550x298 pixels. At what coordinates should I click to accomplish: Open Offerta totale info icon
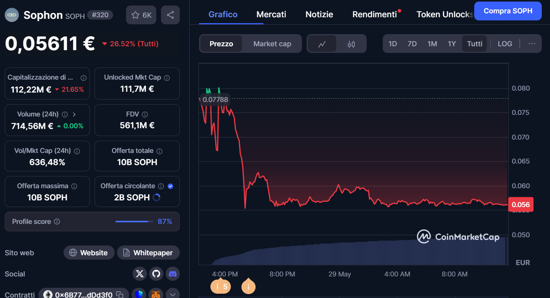tap(159, 151)
